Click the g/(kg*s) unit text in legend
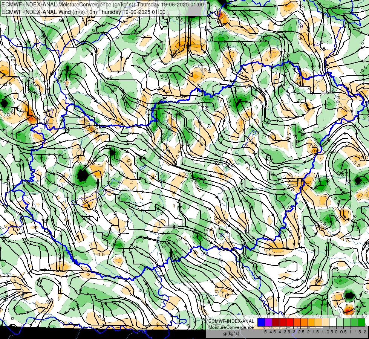Image resolution: width=369 pixels, height=339 pixels. (231, 333)
